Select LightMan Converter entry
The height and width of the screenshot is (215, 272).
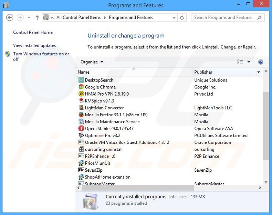104,108
